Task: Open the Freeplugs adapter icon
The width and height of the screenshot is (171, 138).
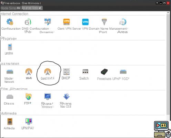Action: click(x=104, y=72)
